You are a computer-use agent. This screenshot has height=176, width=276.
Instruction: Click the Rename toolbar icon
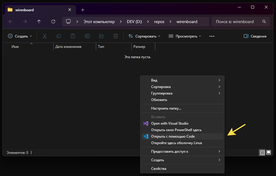(87, 36)
